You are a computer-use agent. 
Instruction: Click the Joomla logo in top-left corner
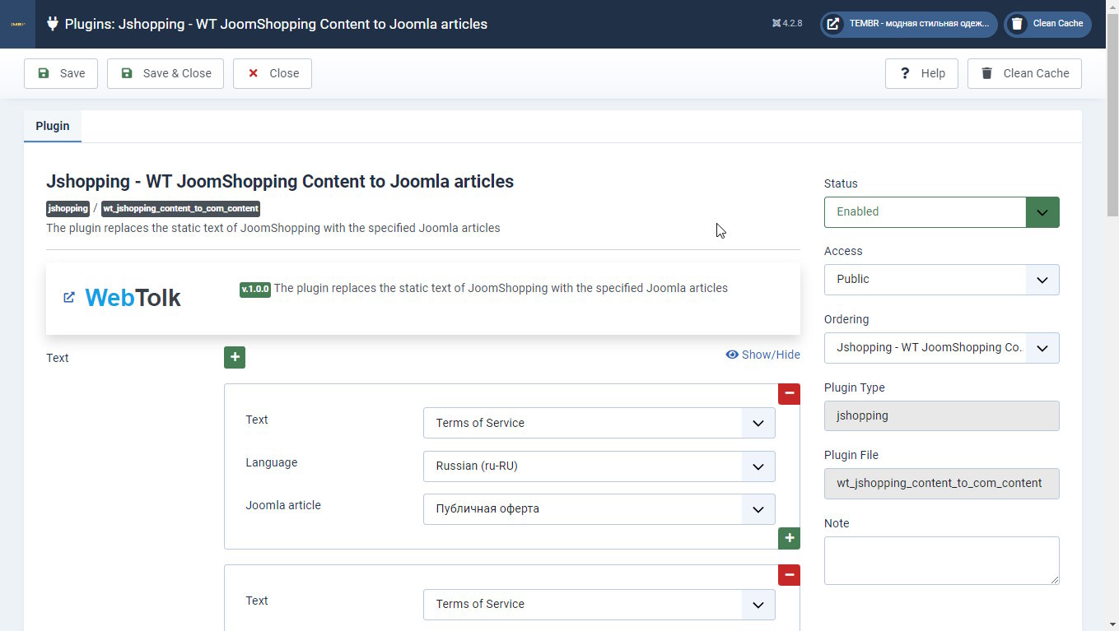(17, 24)
